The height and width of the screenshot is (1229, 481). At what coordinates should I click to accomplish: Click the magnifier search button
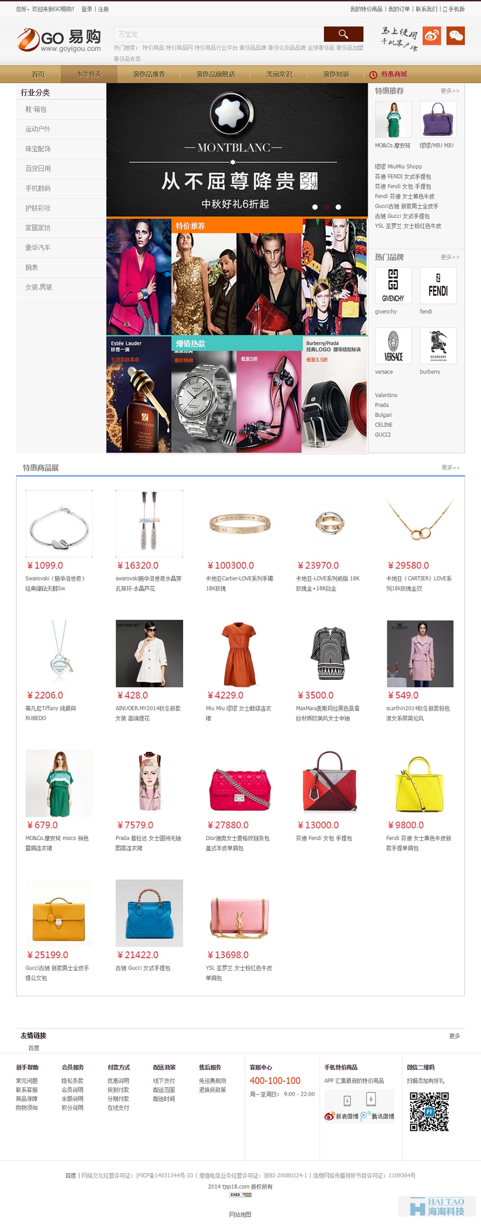(x=343, y=34)
